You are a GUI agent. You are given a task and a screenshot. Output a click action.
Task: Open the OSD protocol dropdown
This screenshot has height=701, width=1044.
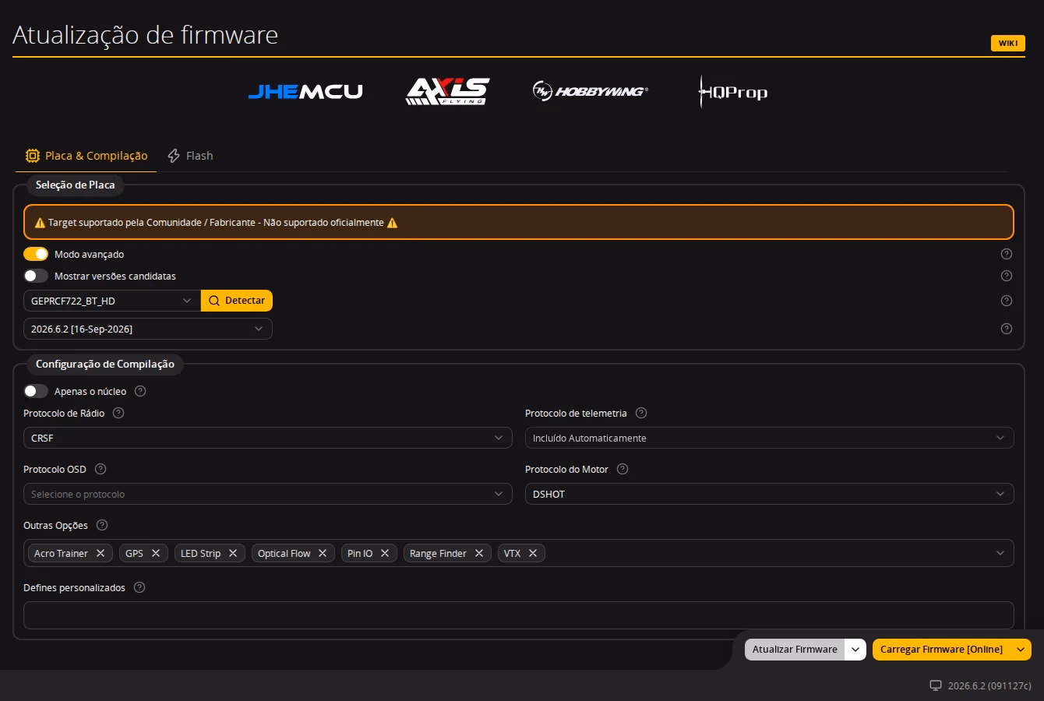point(268,494)
